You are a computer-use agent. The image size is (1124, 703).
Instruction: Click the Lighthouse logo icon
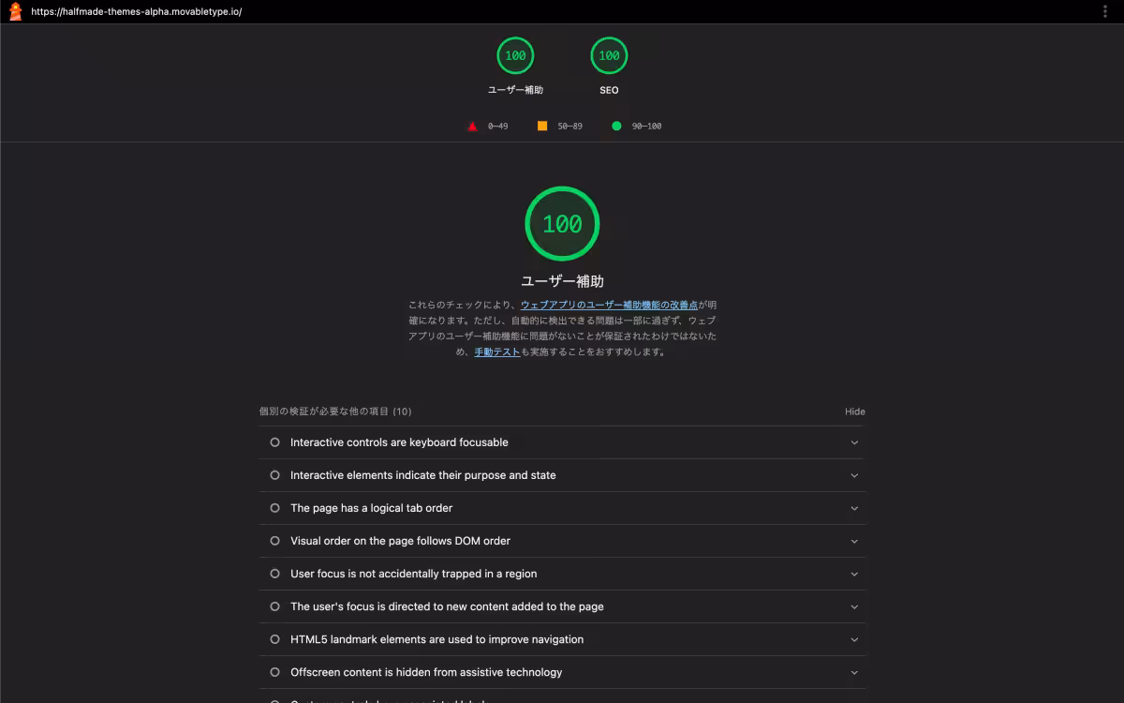[15, 11]
